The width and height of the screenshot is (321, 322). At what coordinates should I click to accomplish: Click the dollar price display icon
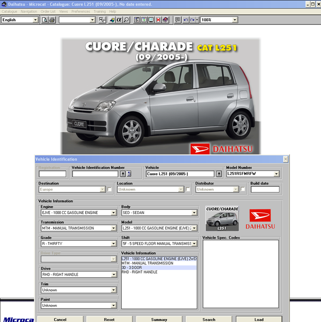tap(144, 20)
